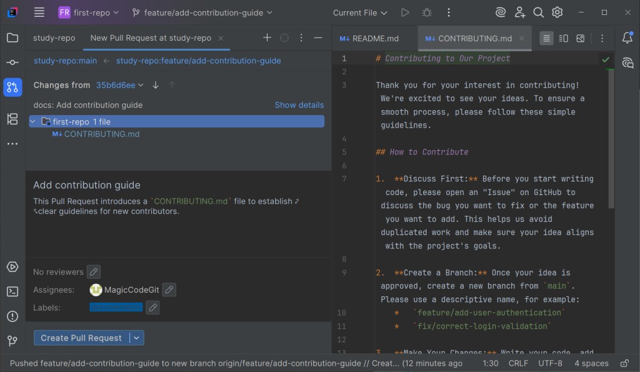Open the feature/add-contribution-guide branch dropdown

coord(202,13)
